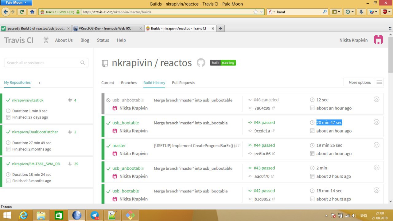This screenshot has height=221, width=393.
Task: Go back with the browser back arrow
Action: (x=6, y=12)
